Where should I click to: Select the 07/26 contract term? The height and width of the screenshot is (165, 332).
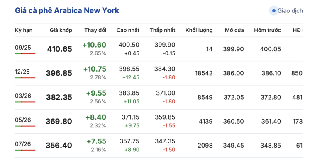pos(23,144)
